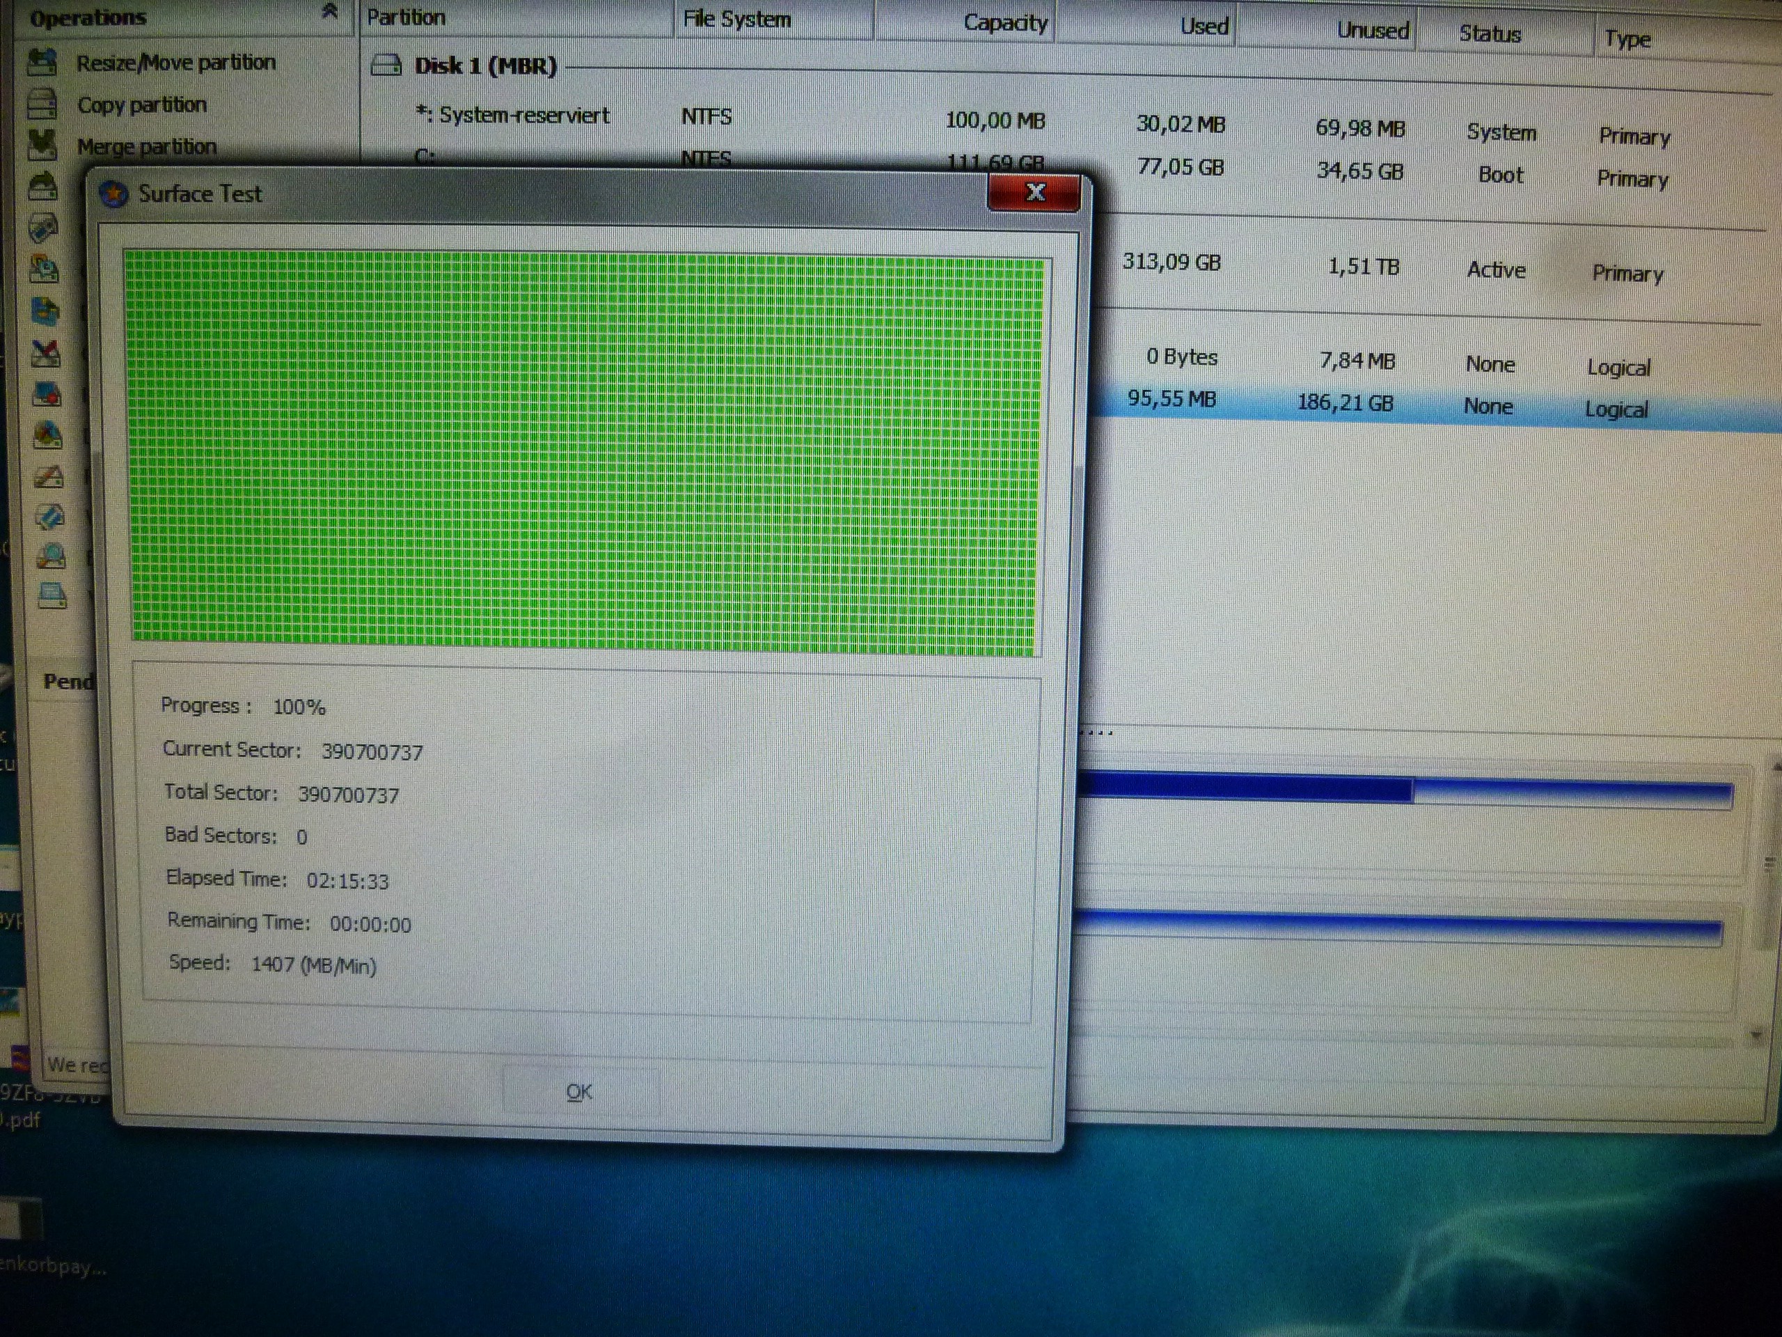Click the Progress 100% value

tap(299, 707)
